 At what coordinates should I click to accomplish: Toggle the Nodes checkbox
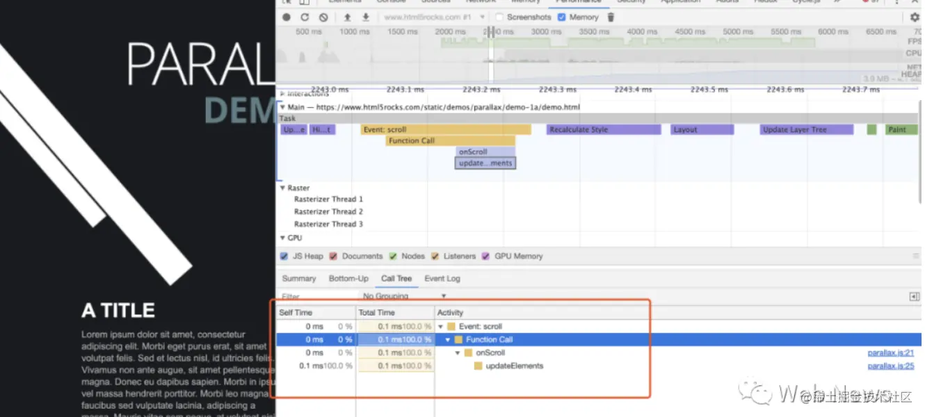(x=393, y=256)
